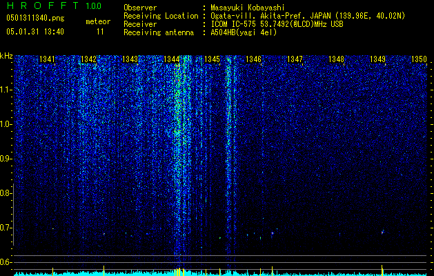This screenshot has height=276, width=434.
Task: Click time marker 1349
Action: [x=377, y=59]
